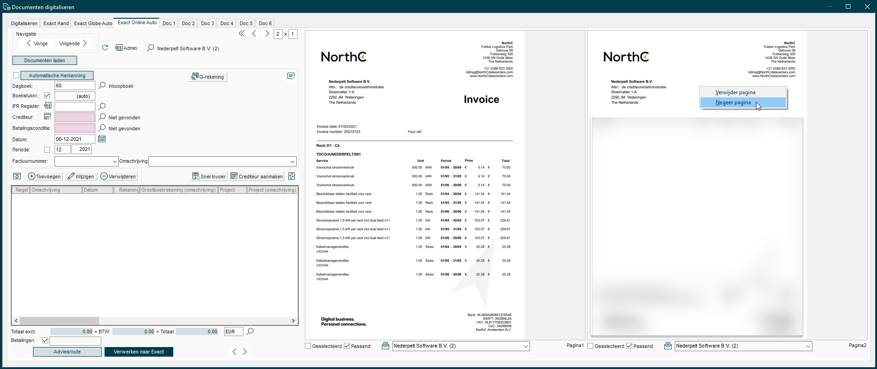Click the IFR Register import icon
The image size is (877, 369).
click(47, 106)
